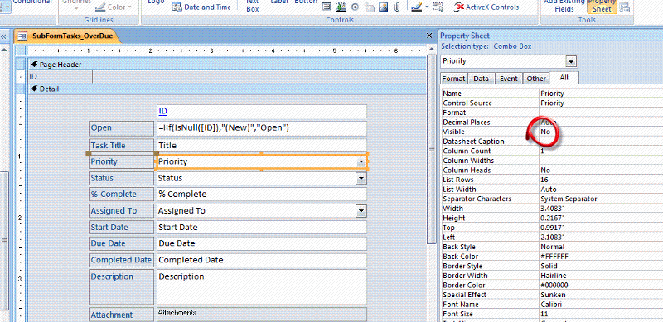Click the Select control tool in ribbon
663x322 pixels.
[438, 7]
